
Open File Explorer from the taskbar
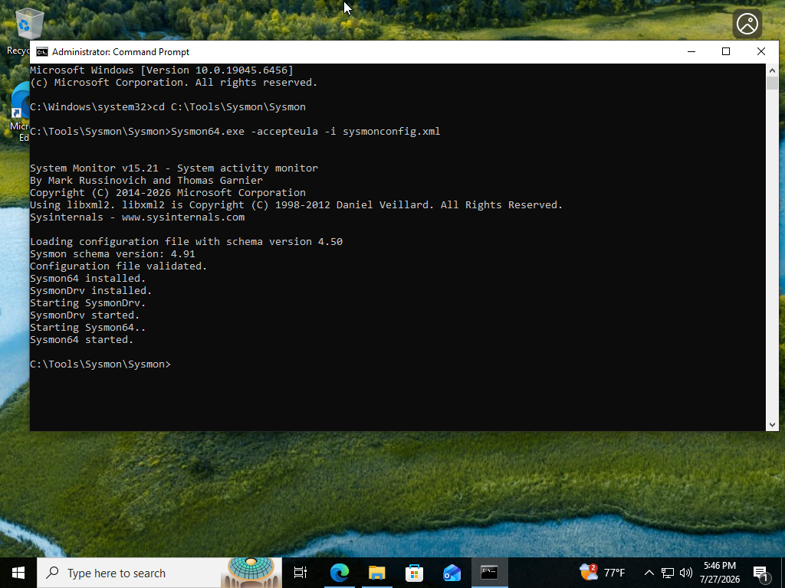[x=376, y=573]
